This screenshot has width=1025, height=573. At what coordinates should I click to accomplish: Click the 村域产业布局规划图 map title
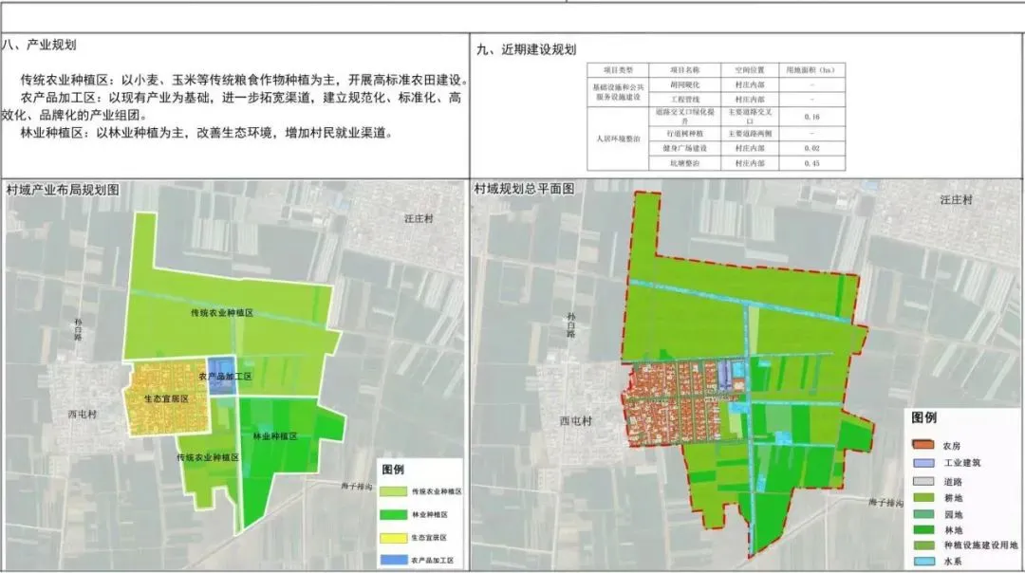pyautogui.click(x=63, y=189)
